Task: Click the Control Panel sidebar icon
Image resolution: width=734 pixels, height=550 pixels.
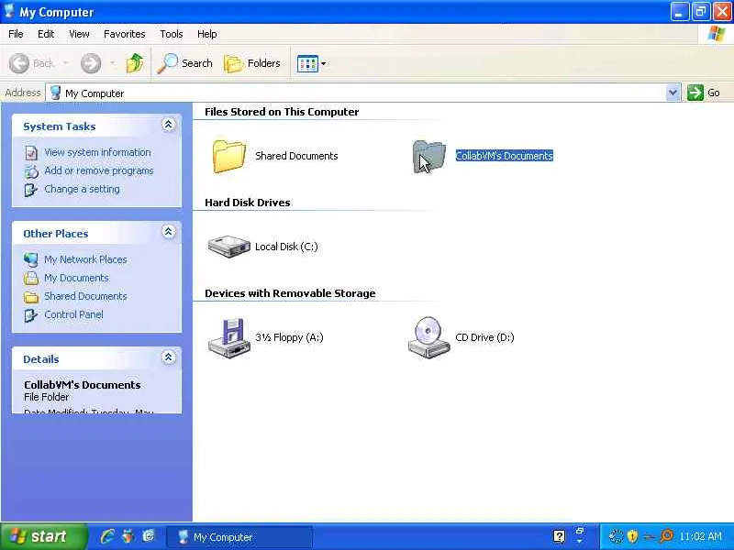Action: (31, 315)
